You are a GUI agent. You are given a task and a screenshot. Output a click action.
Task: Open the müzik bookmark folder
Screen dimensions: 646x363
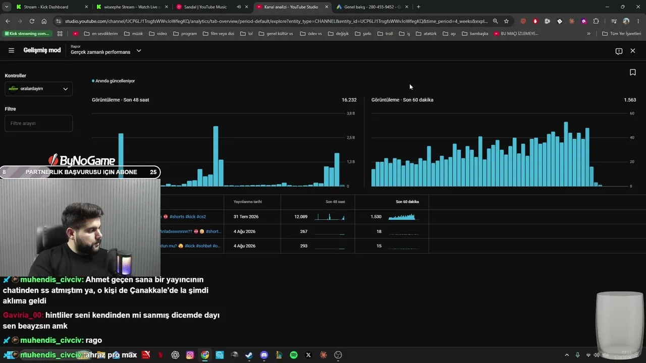pos(134,34)
